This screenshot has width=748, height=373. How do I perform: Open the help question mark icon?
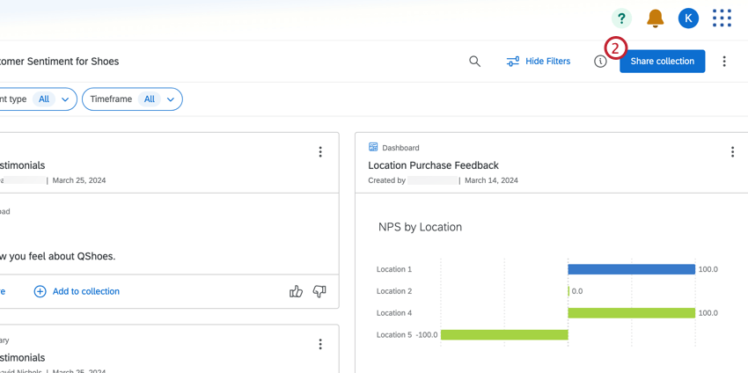point(621,18)
